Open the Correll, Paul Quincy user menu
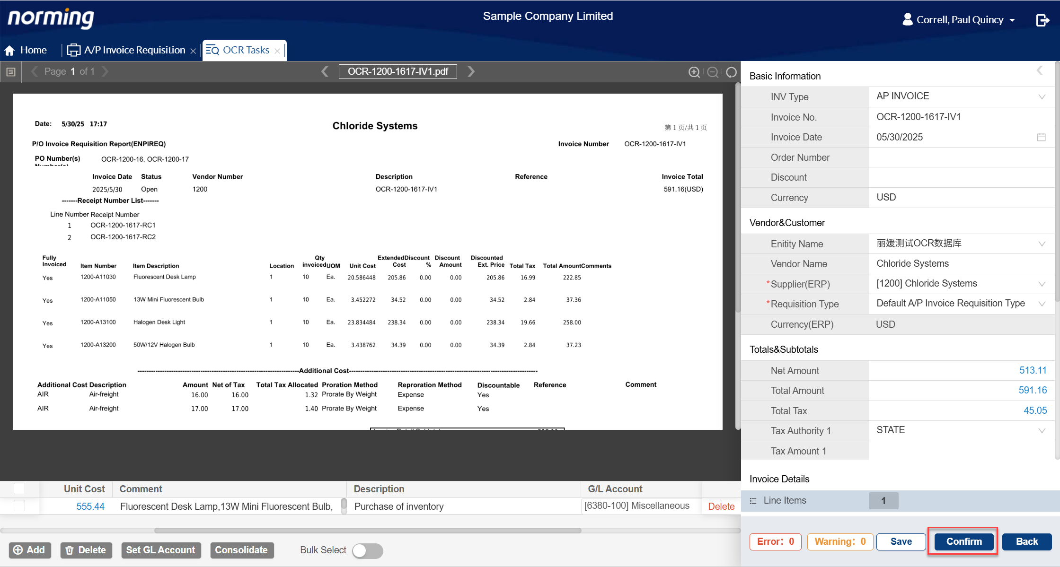This screenshot has width=1060, height=567. 960,20
